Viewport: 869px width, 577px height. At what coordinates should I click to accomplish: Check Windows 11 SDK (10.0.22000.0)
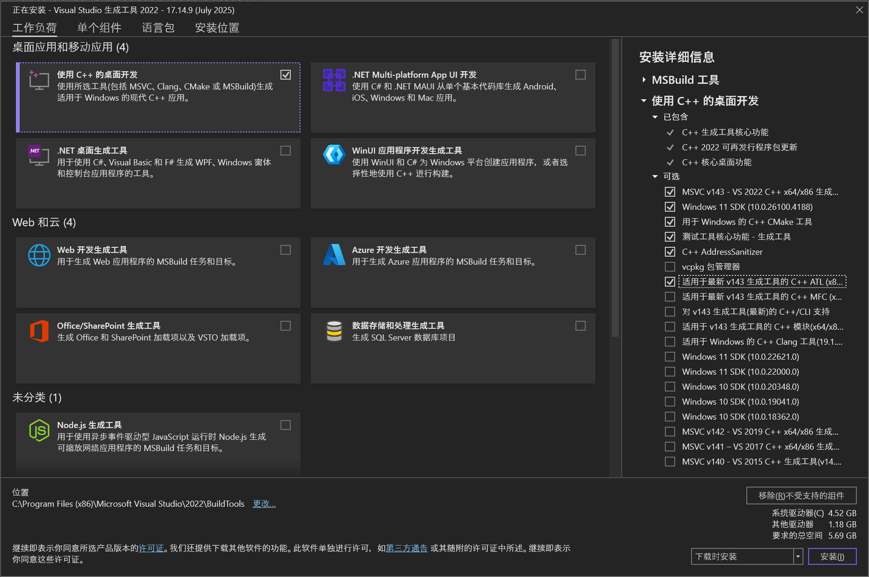click(670, 372)
